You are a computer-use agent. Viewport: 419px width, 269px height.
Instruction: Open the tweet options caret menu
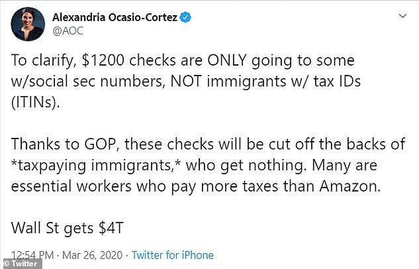click(x=402, y=15)
